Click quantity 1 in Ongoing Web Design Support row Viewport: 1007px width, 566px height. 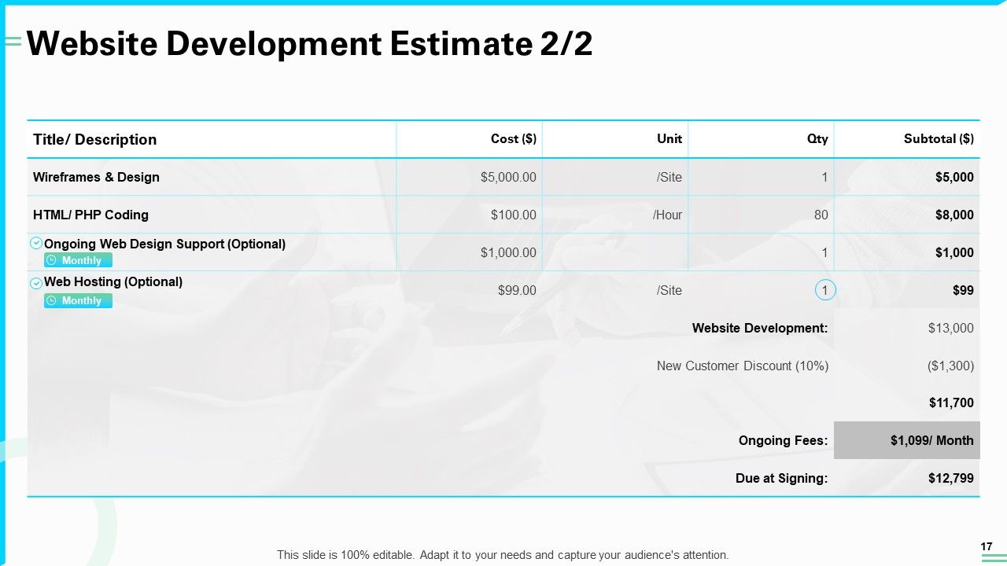click(x=824, y=252)
